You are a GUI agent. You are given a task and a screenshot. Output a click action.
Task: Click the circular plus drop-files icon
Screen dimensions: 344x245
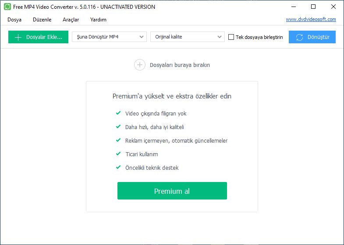(x=140, y=65)
